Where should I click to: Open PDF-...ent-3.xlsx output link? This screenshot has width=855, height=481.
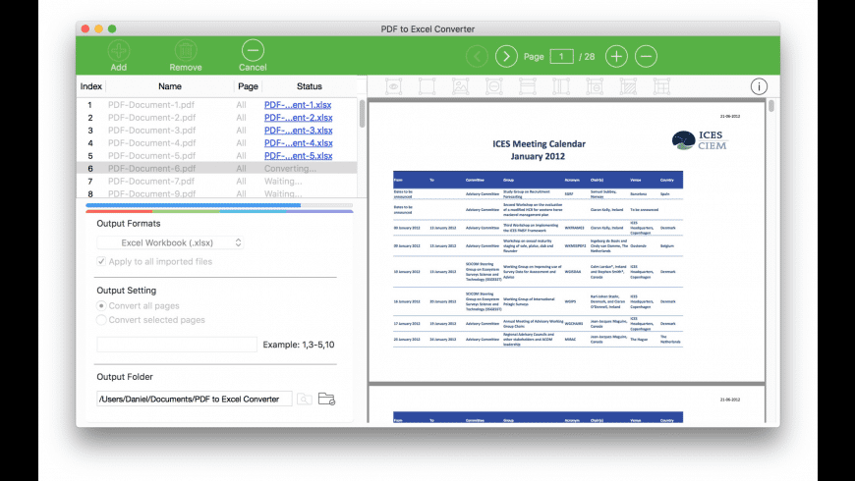click(x=299, y=131)
